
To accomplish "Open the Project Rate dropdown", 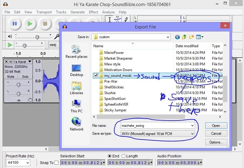I will pyautogui.click(x=28, y=163).
